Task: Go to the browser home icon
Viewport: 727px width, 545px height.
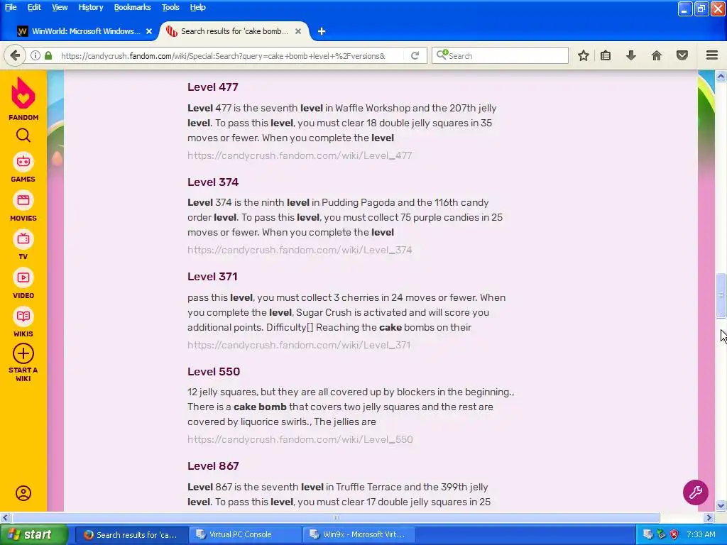Action: 657,55
